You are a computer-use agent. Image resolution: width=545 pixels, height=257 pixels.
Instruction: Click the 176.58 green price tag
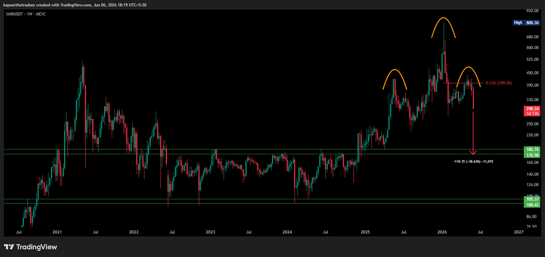532,155
